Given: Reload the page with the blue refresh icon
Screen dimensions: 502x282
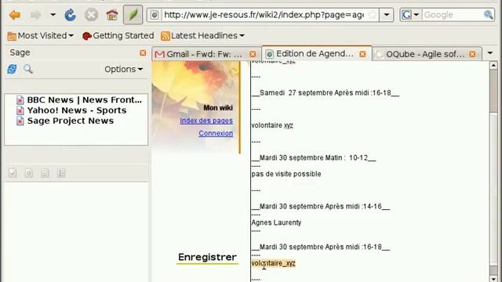Looking at the screenshot, I should 70,15.
